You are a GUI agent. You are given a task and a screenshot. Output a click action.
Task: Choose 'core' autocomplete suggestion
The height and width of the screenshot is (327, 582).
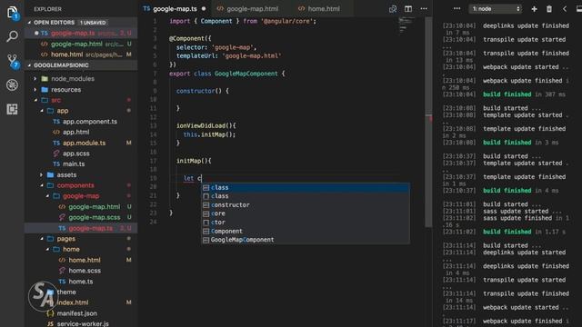[306, 213]
